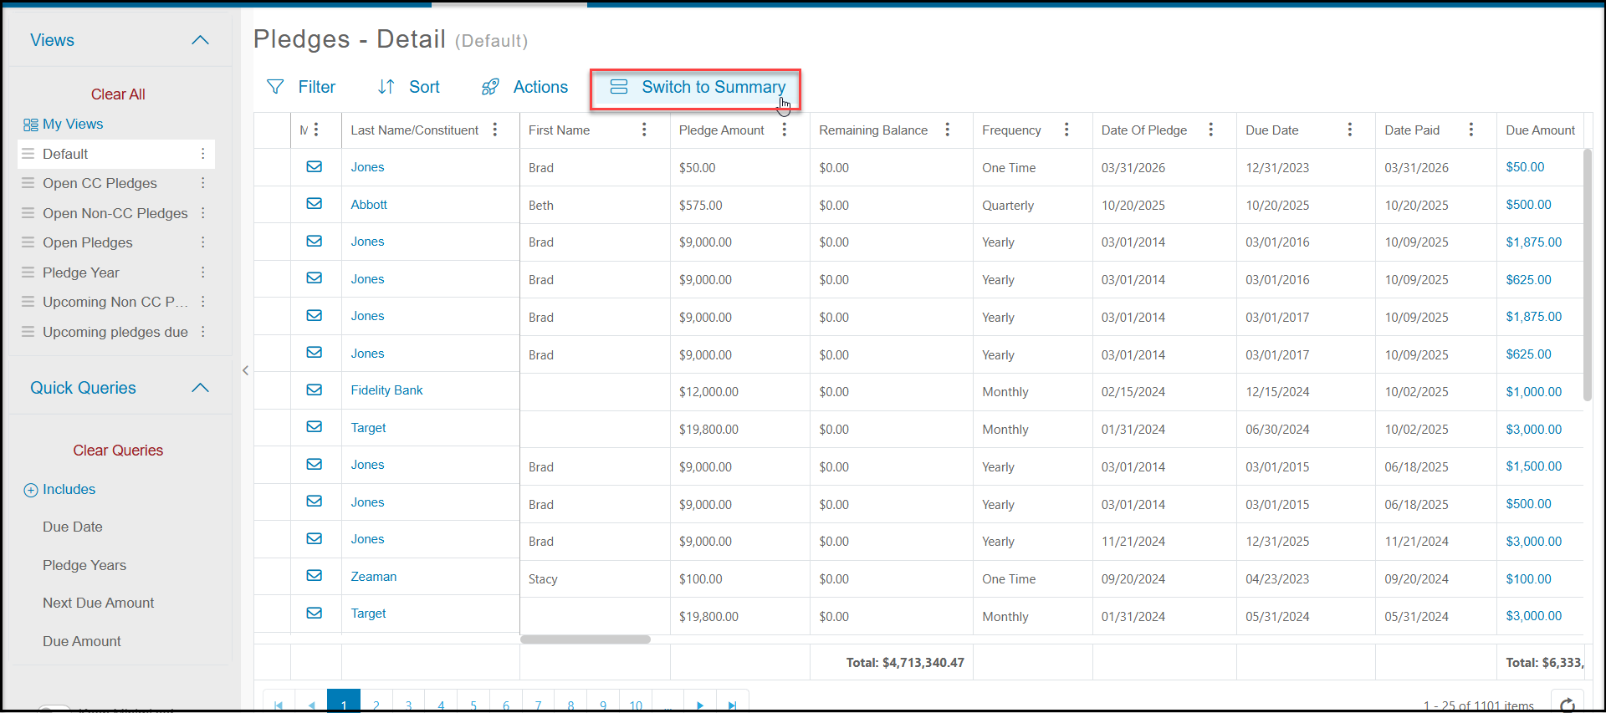This screenshot has height=713, width=1606.
Task: Click the vertical scrollbar of the grid
Action: (x=1588, y=274)
